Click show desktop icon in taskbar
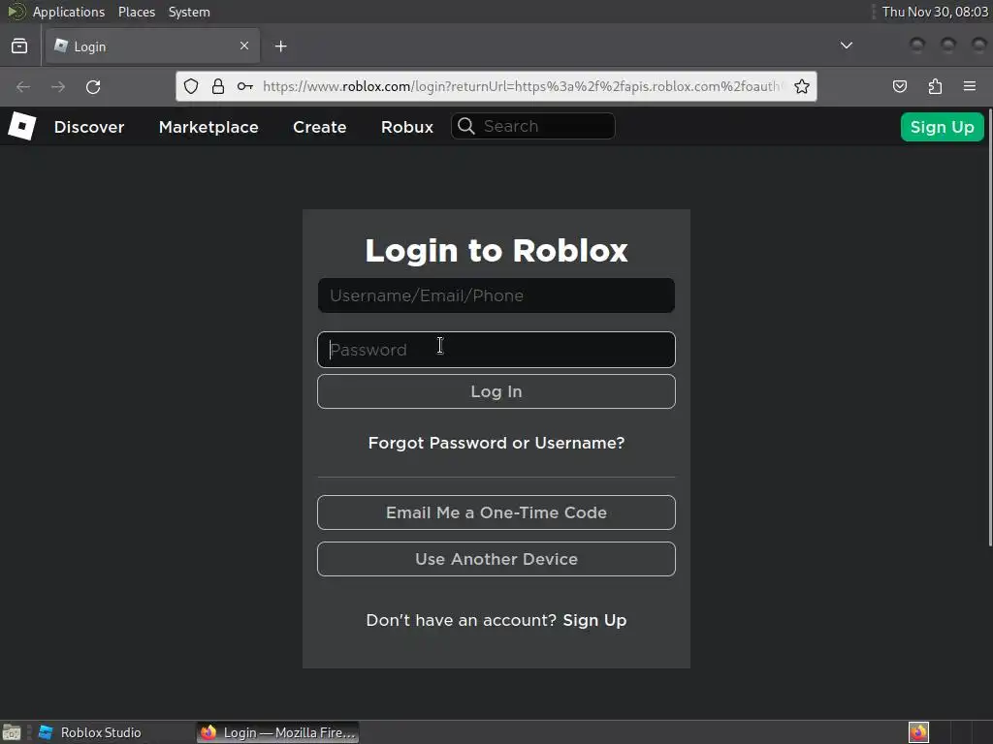This screenshot has width=993, height=744. (12, 732)
